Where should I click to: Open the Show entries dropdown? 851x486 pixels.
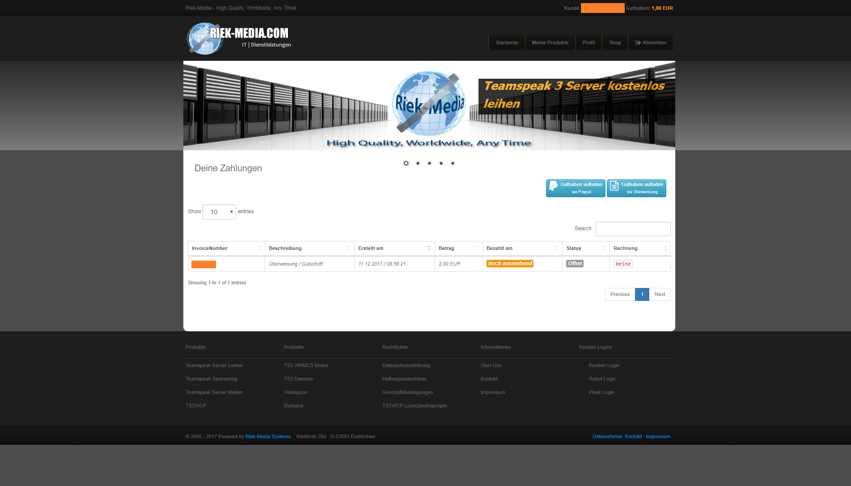219,212
